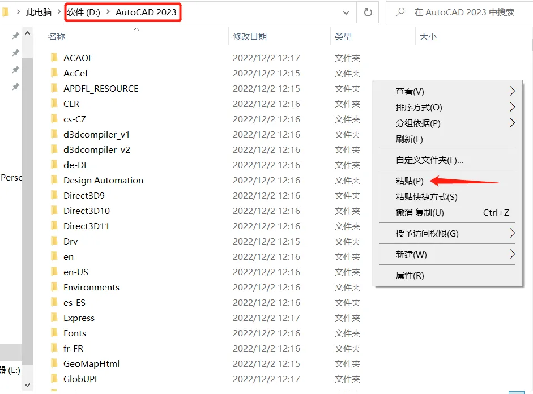533x394 pixels.
Task: Choose 刷新(E) in the context menu
Action: (x=447, y=139)
